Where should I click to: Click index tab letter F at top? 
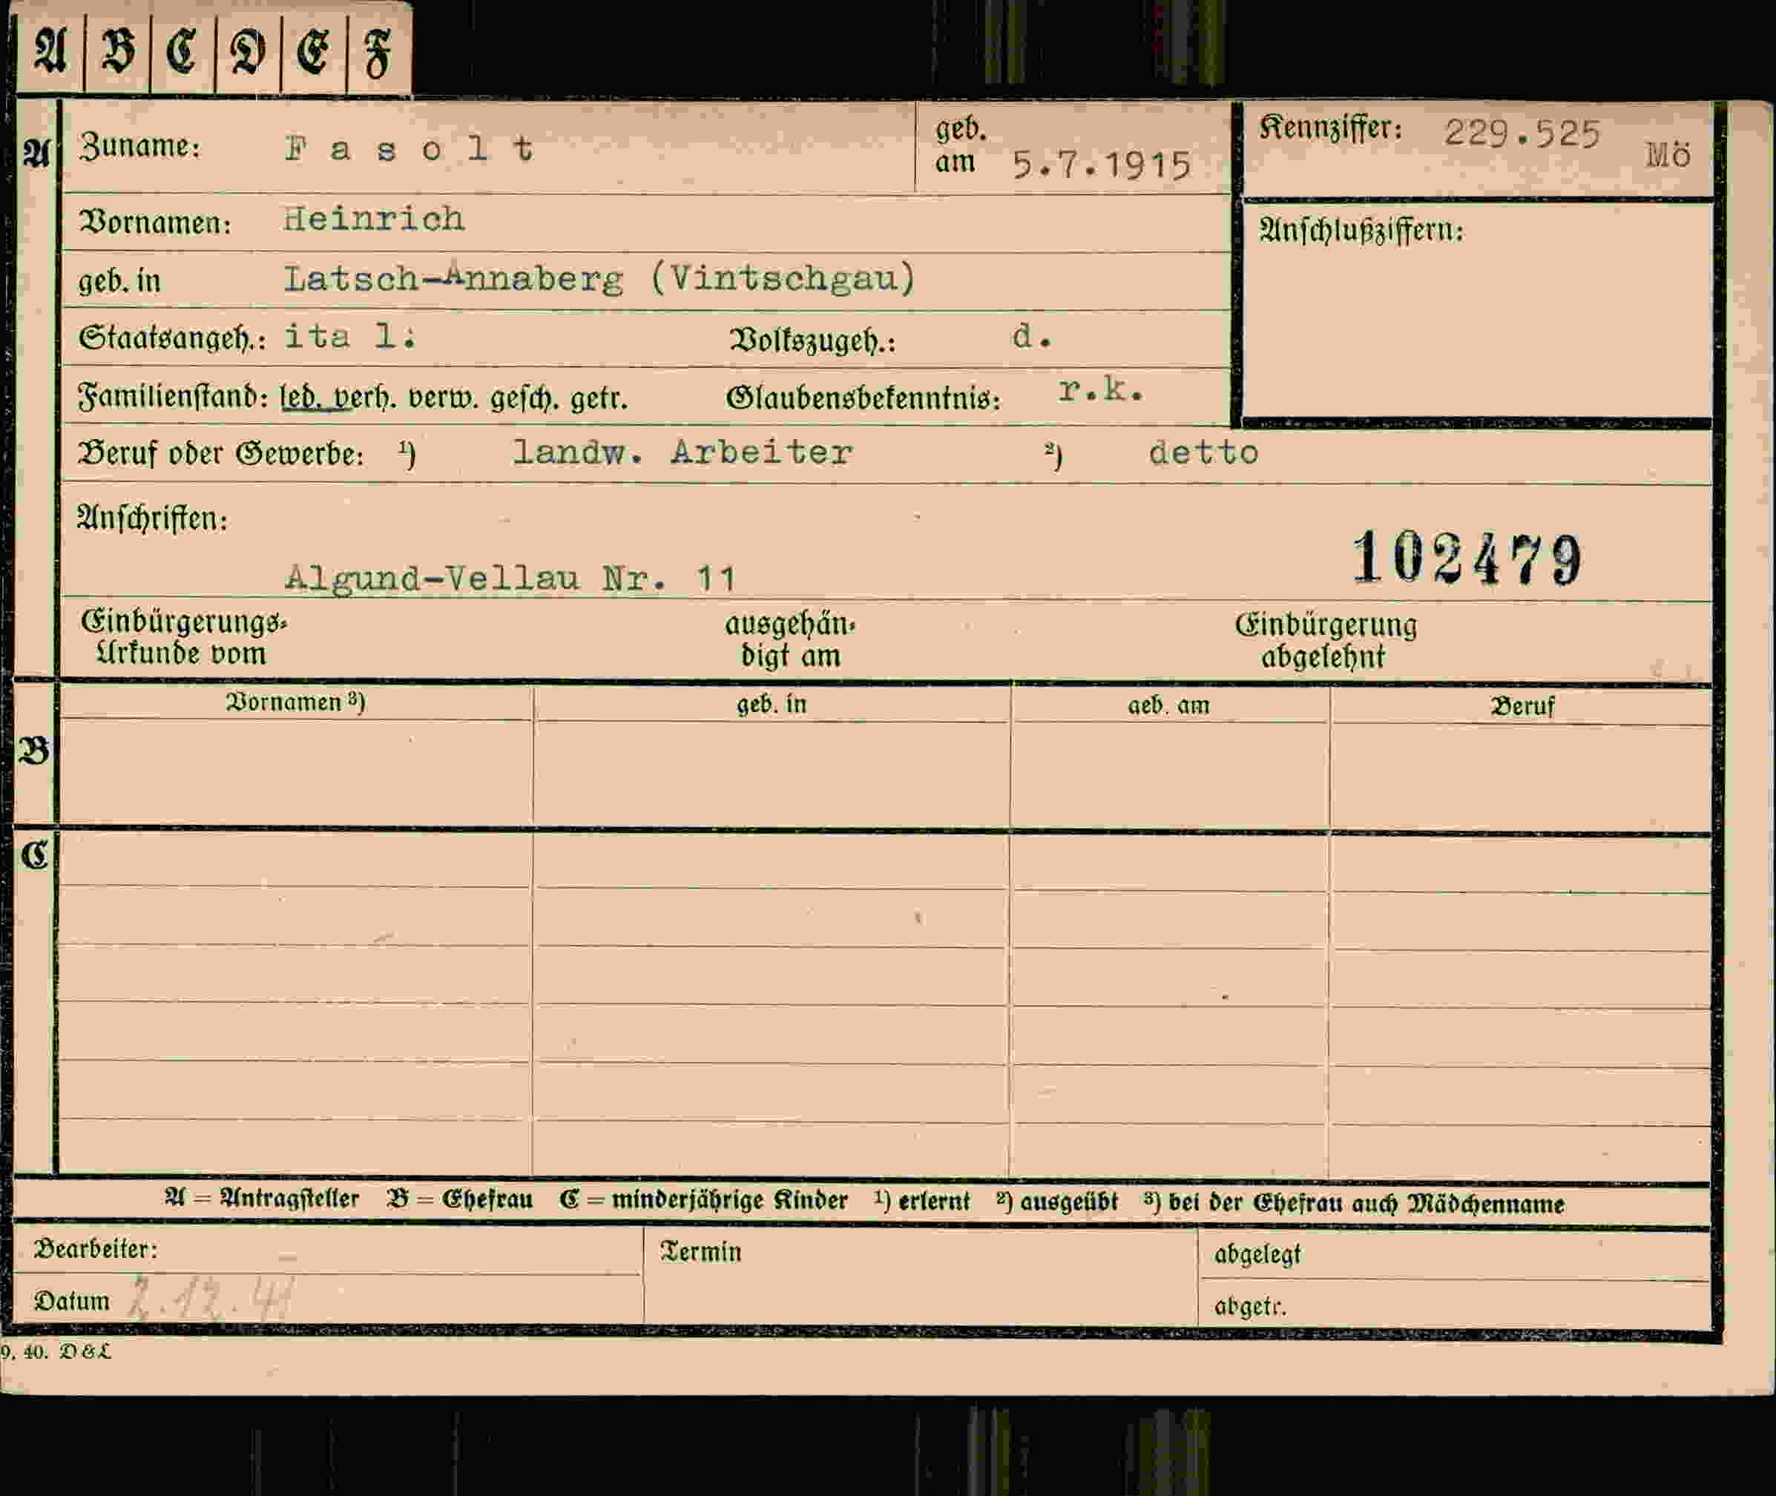click(378, 54)
